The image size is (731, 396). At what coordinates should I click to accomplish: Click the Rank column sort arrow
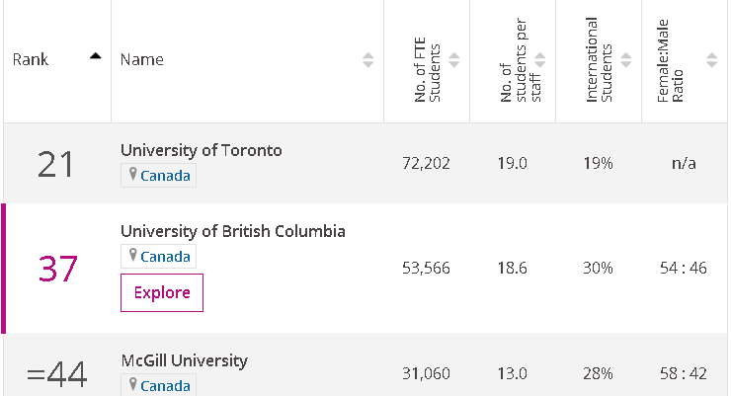click(x=96, y=56)
